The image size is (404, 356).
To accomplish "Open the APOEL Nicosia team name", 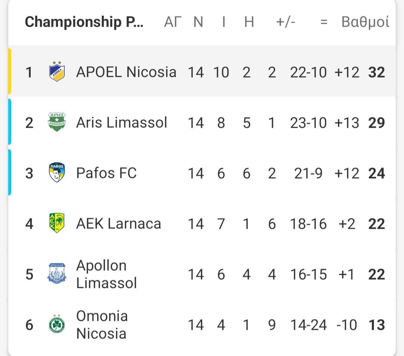I will coord(126,72).
